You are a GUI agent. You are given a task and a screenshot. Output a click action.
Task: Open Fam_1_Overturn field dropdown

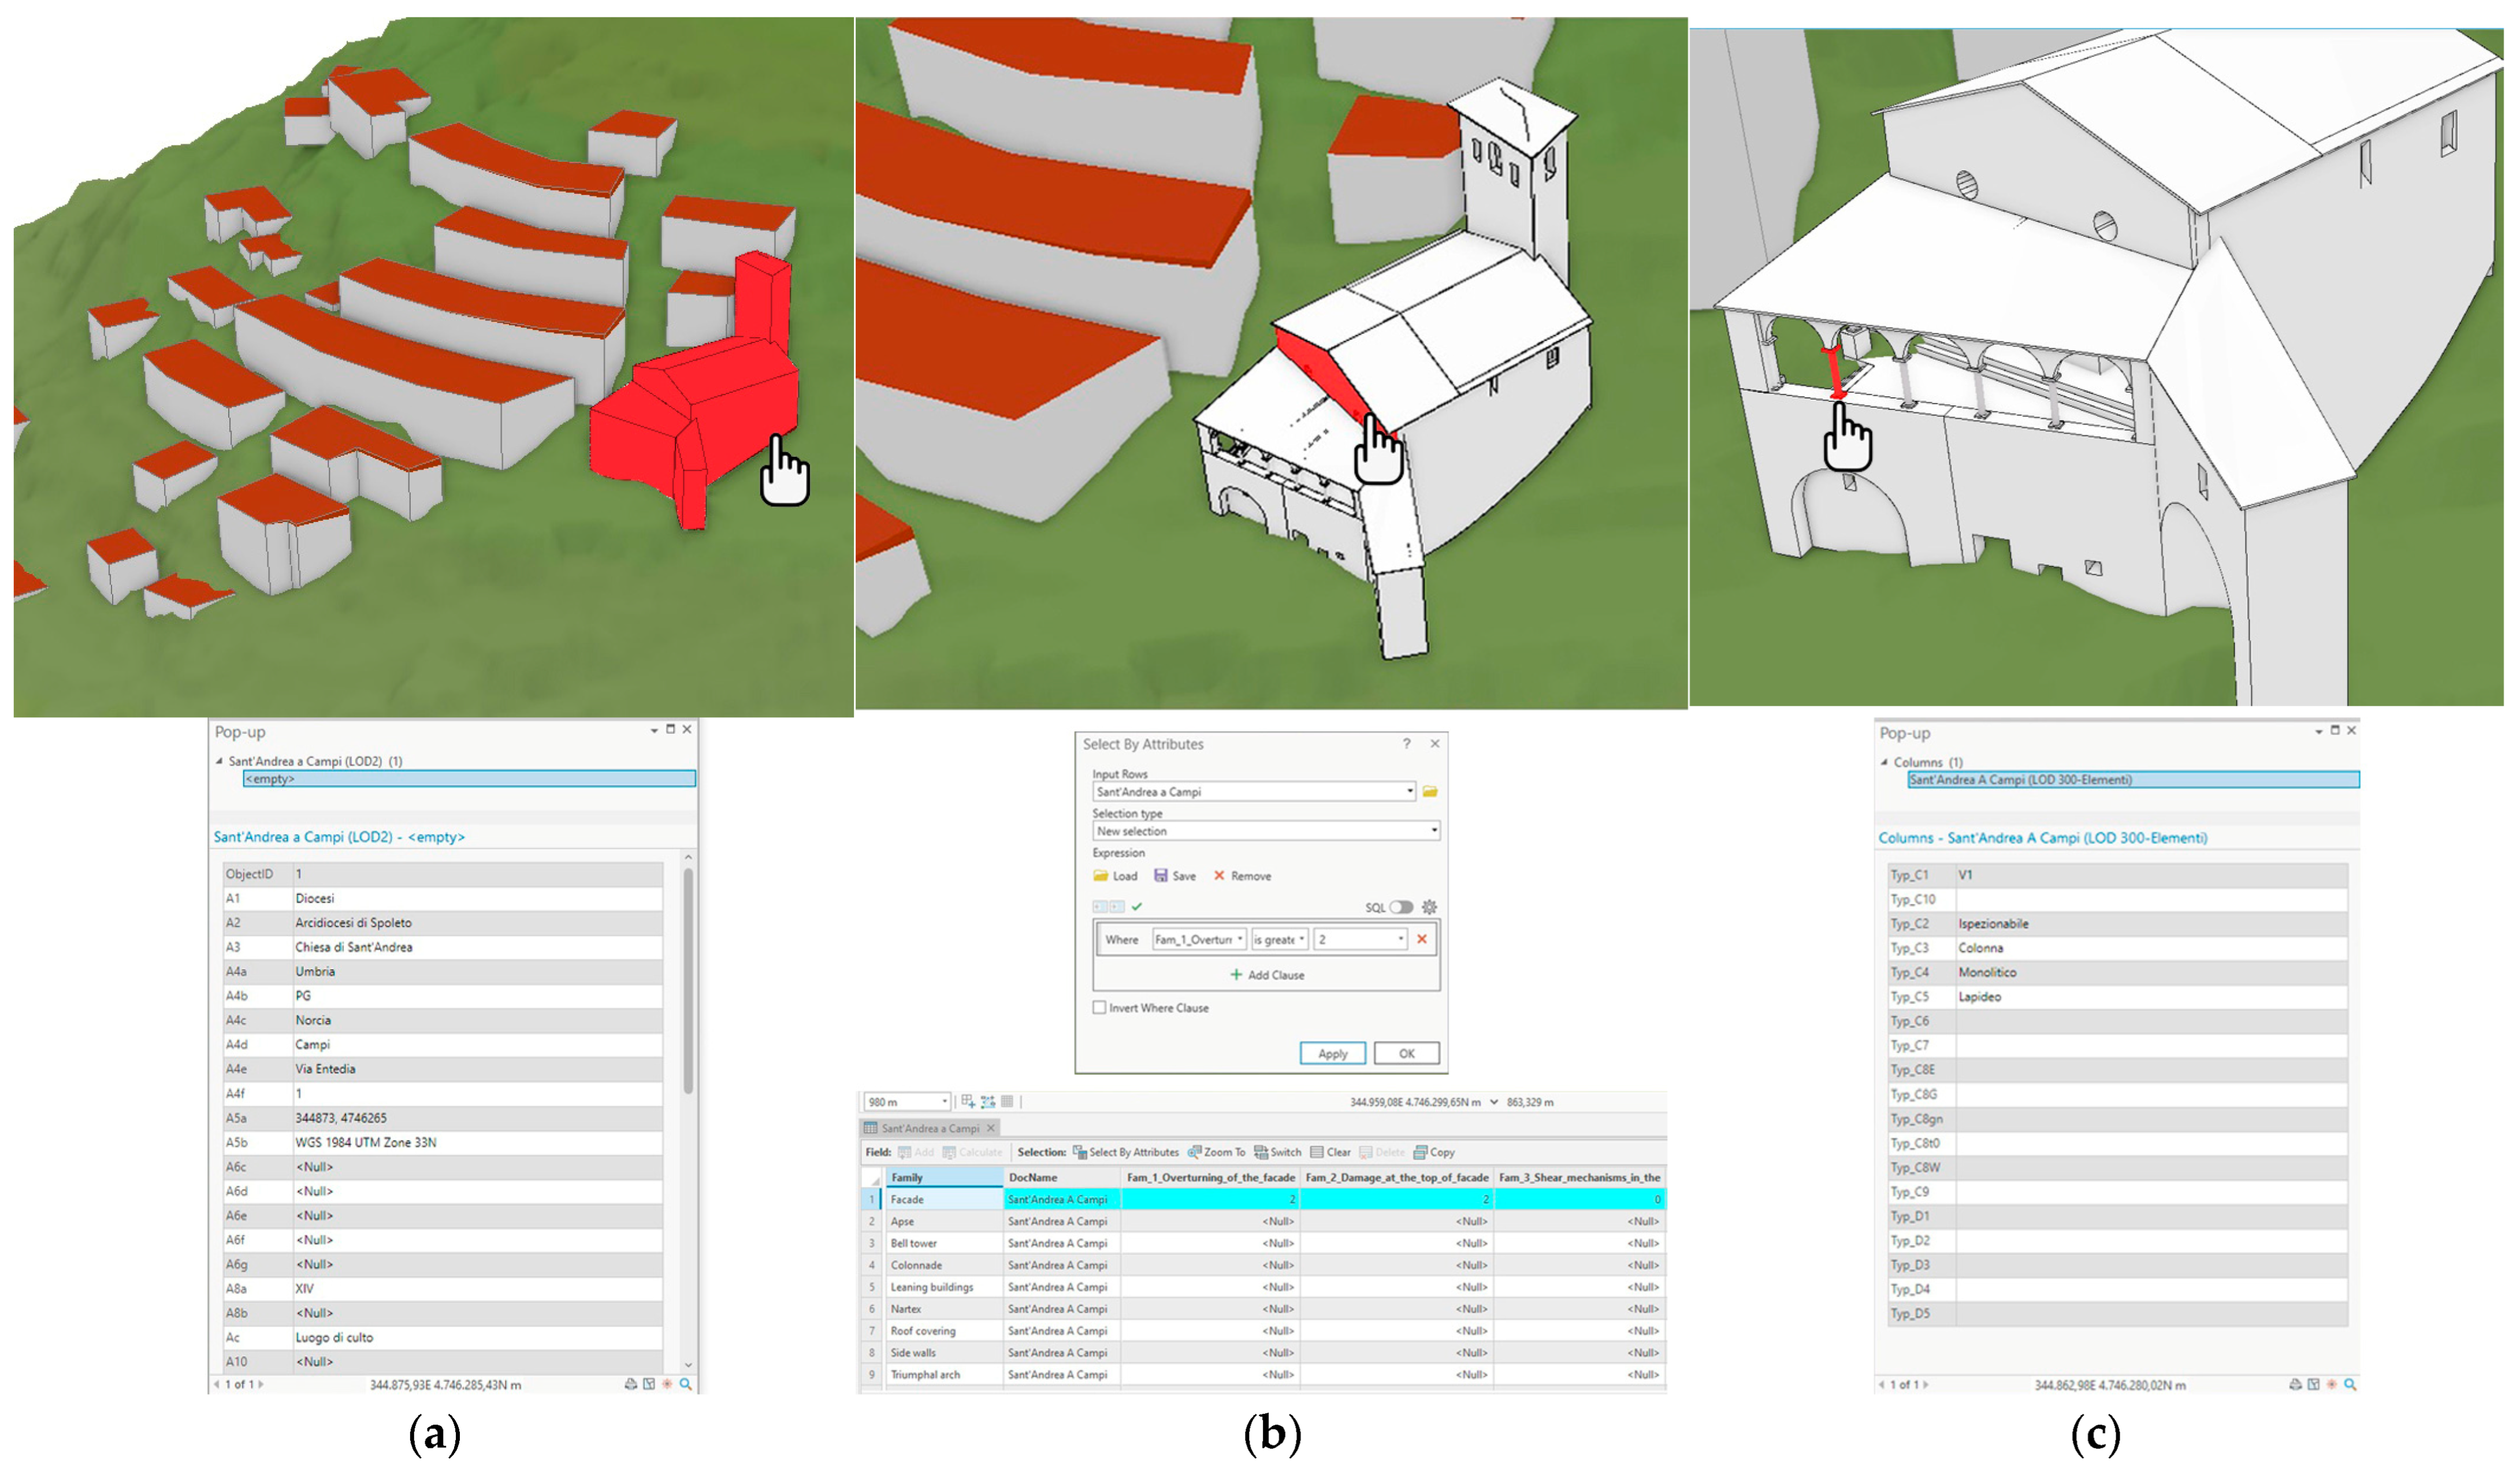point(1240,939)
